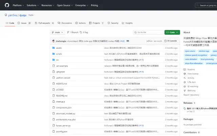Viewport: 217px width, 136px height.
Task: Switch to the Discussions tab
Action: point(65,23)
